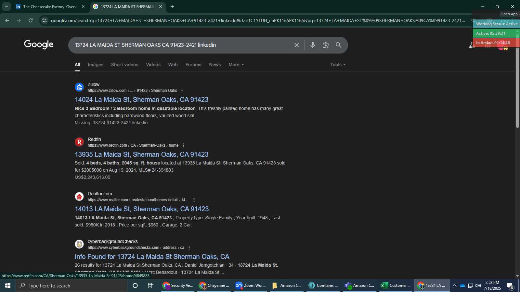
Task: Open Info Found for 13724 La Maida link
Action: pyautogui.click(x=152, y=257)
